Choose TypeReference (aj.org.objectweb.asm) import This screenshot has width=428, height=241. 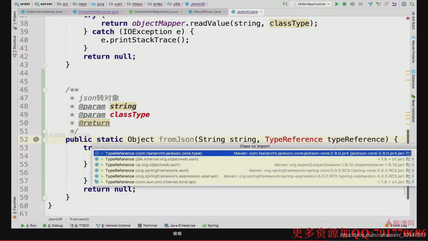point(255,165)
